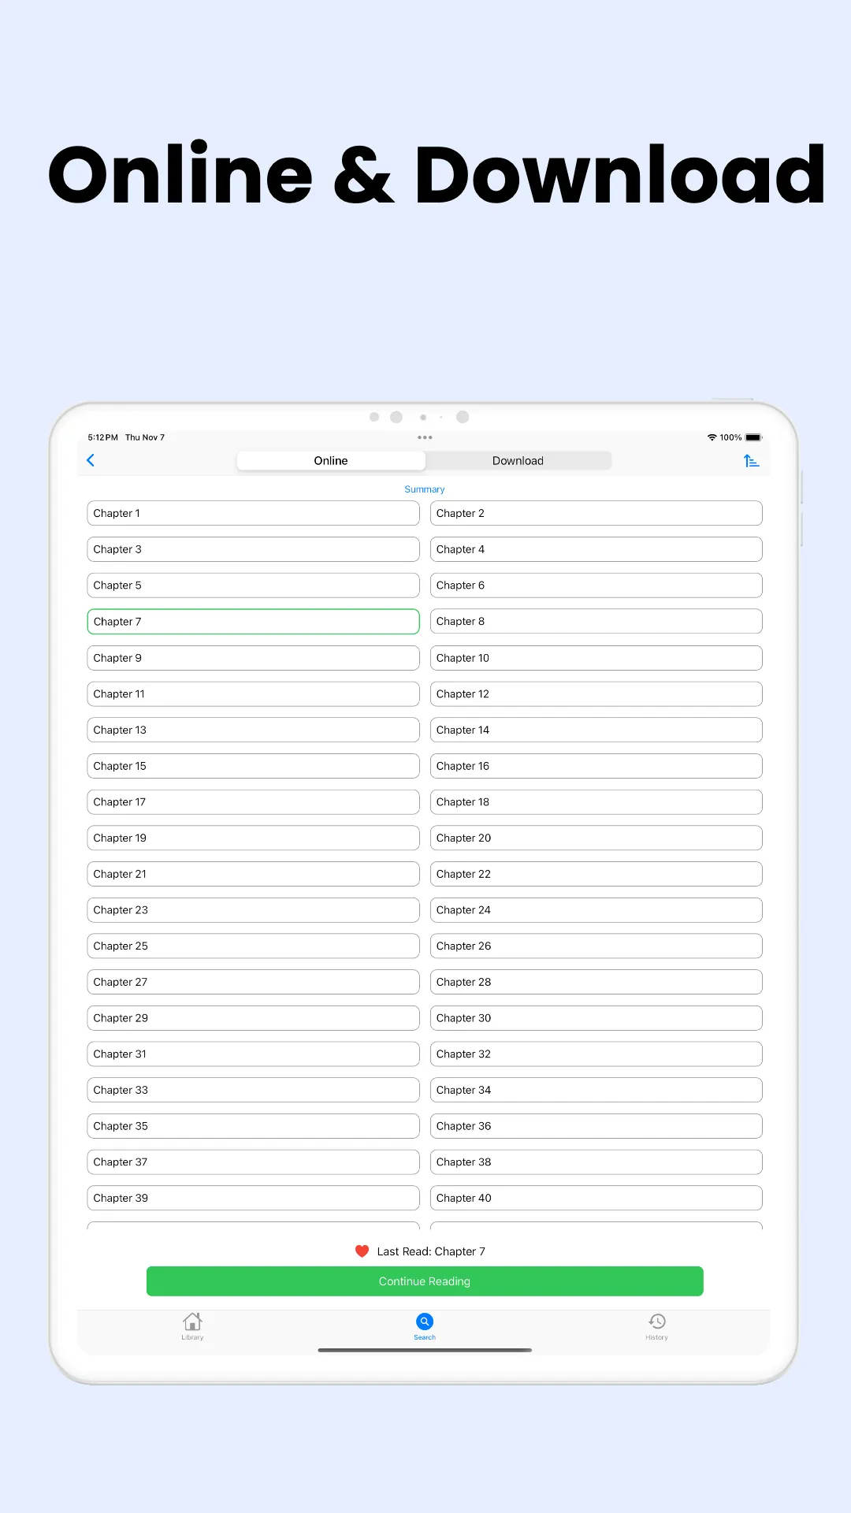
Task: Tap the battery status icon
Action: click(753, 437)
